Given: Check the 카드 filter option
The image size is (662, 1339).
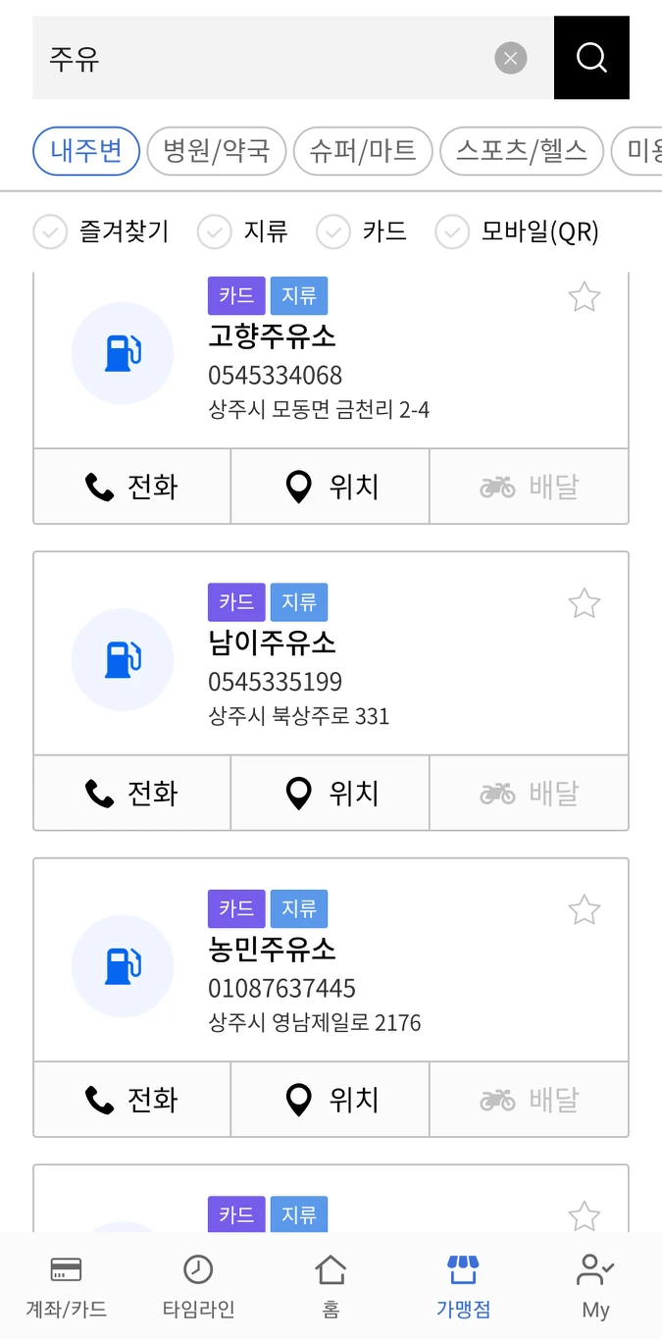Looking at the screenshot, I should [333, 232].
